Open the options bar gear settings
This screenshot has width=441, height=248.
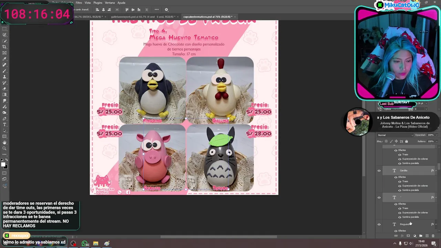click(x=166, y=10)
